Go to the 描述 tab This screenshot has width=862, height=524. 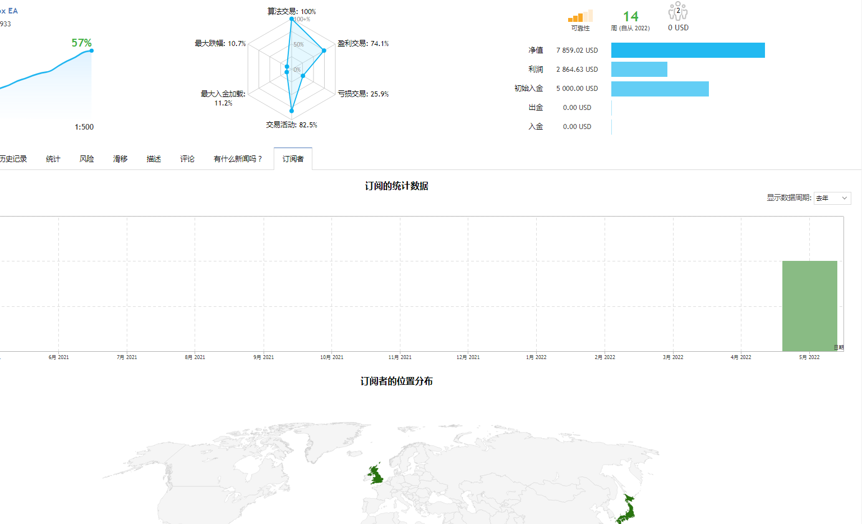(154, 159)
